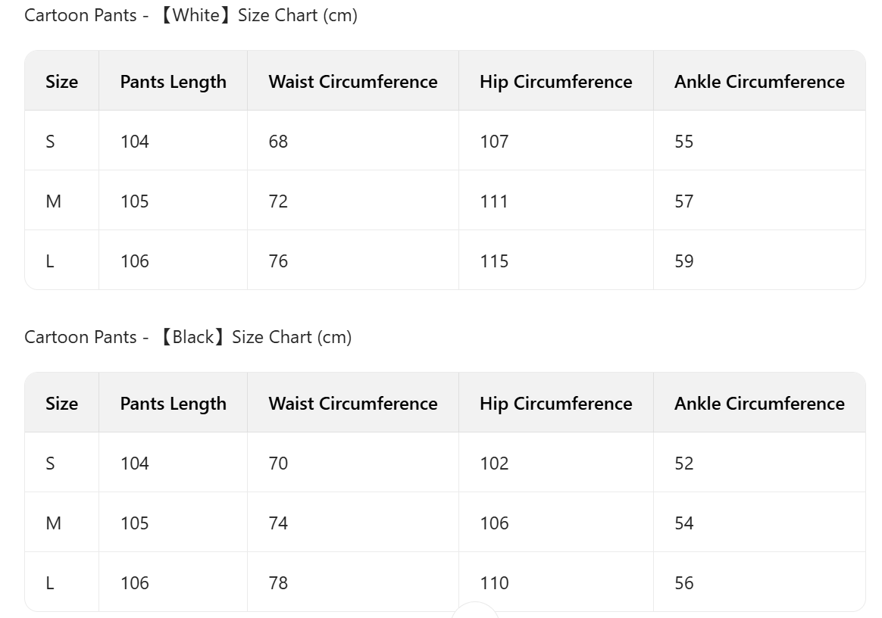Click the waist value 68 cell
Screen dimensions: 882x618
[x=278, y=142]
